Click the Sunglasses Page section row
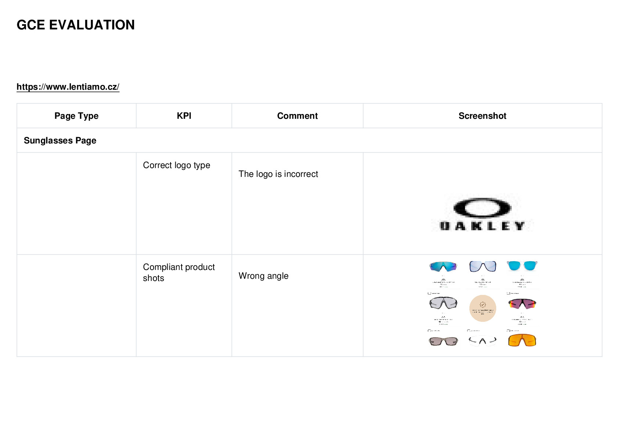The width and height of the screenshot is (619, 438). tap(309, 140)
